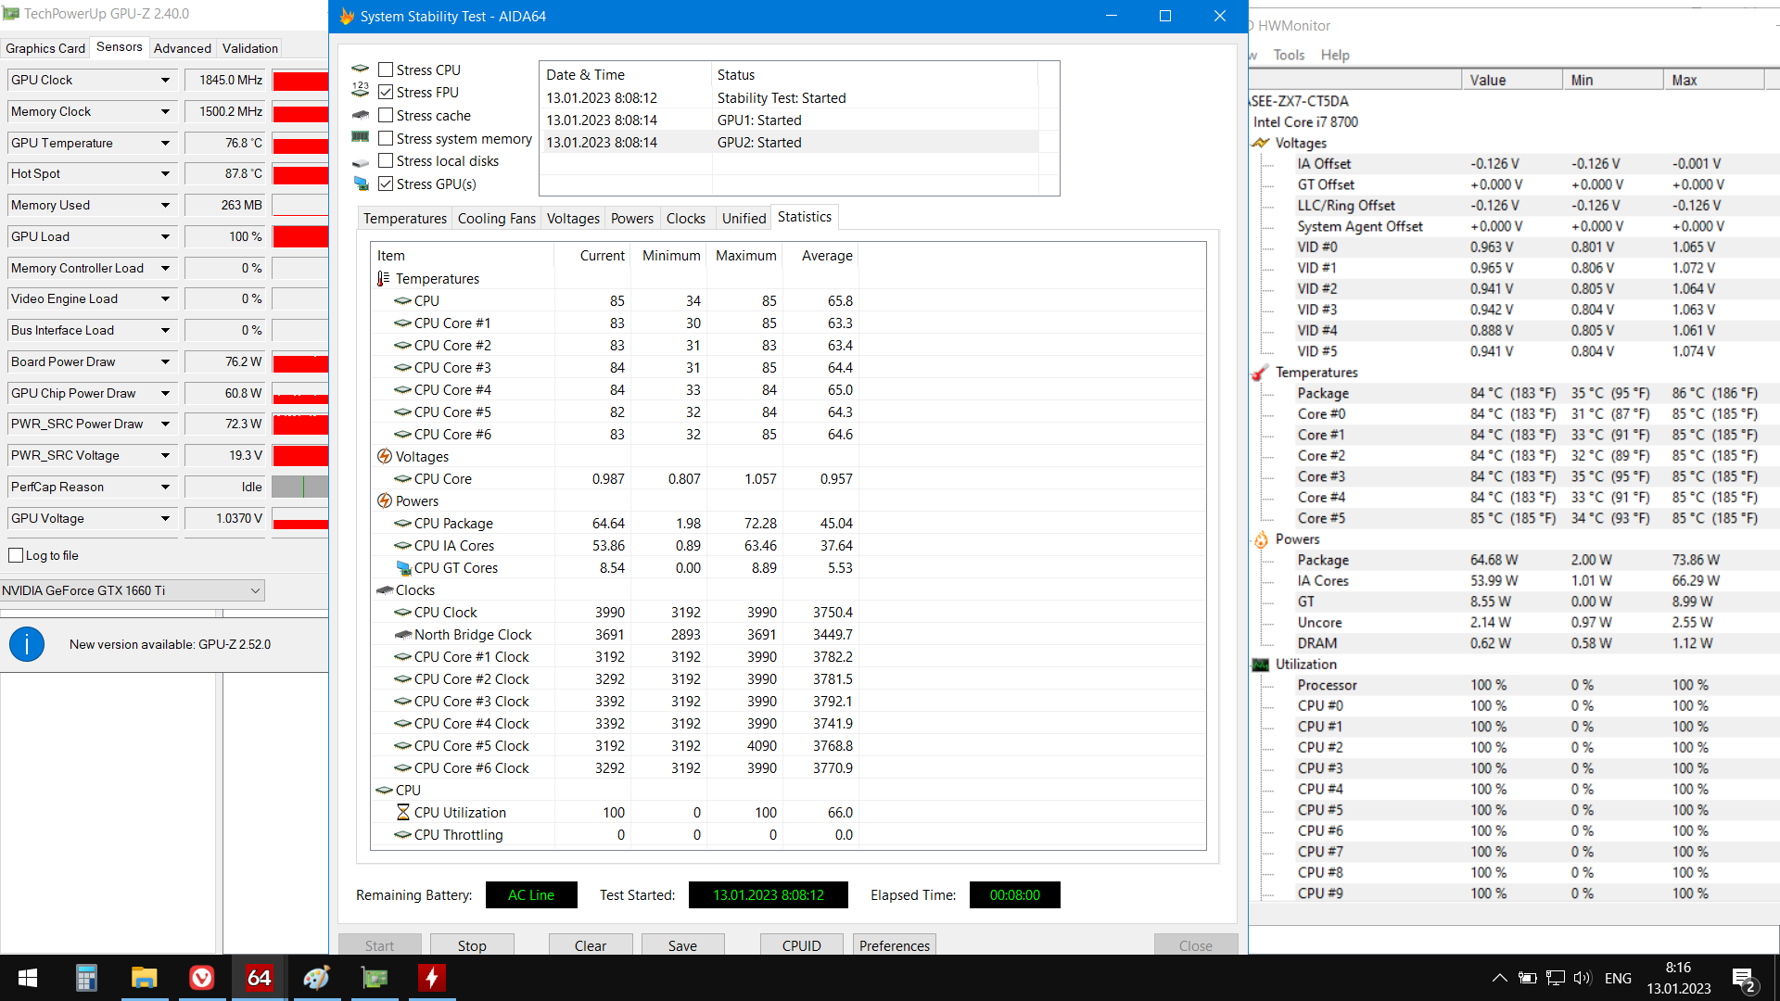Uncheck the Stress GPU(s) checkbox
The height and width of the screenshot is (1001, 1780).
pyautogui.click(x=386, y=184)
